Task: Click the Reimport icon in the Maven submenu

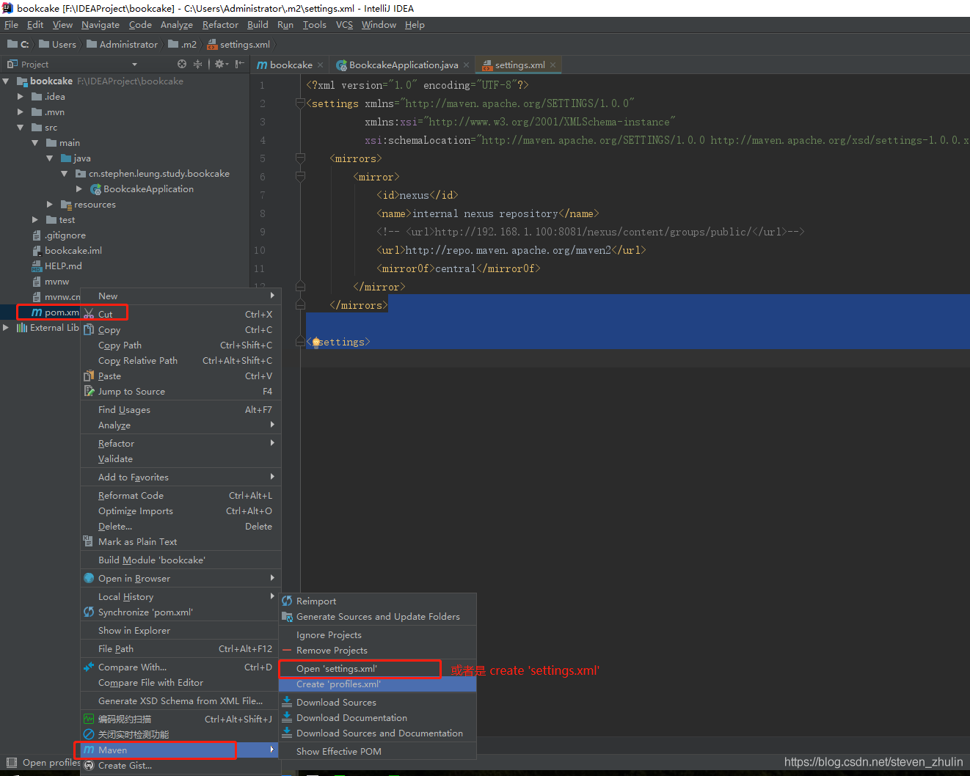Action: [x=287, y=601]
